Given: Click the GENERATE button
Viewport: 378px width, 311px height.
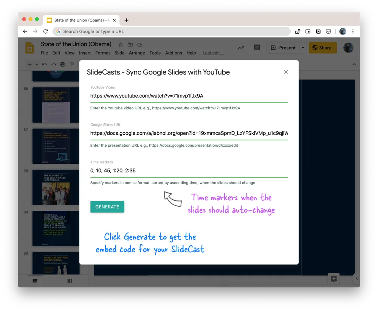Looking at the screenshot, I should click(x=107, y=207).
